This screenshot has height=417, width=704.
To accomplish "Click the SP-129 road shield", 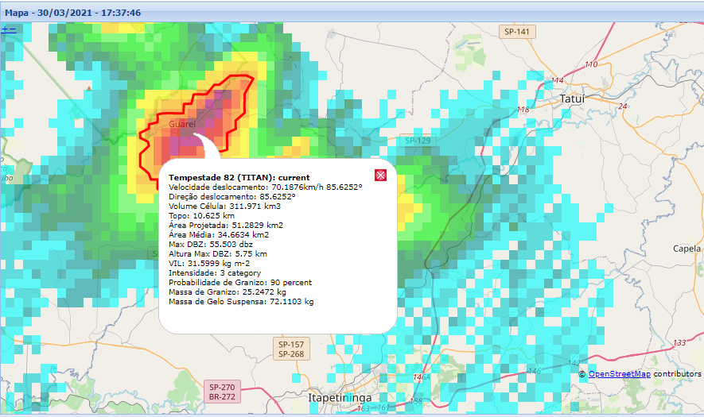I will click(417, 141).
